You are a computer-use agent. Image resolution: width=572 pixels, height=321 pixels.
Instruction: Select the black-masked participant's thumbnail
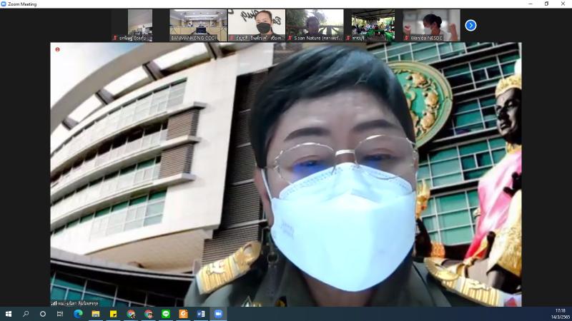[257, 25]
